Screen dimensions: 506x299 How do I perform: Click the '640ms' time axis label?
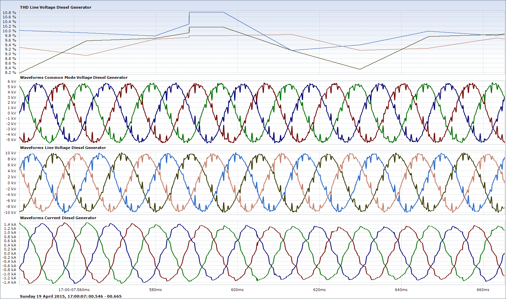pos(401,290)
